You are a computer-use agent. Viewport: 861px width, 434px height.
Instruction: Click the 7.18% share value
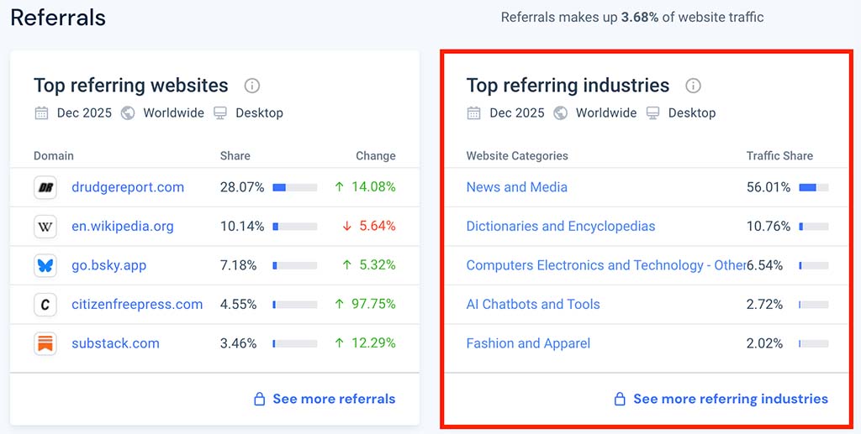[238, 266]
